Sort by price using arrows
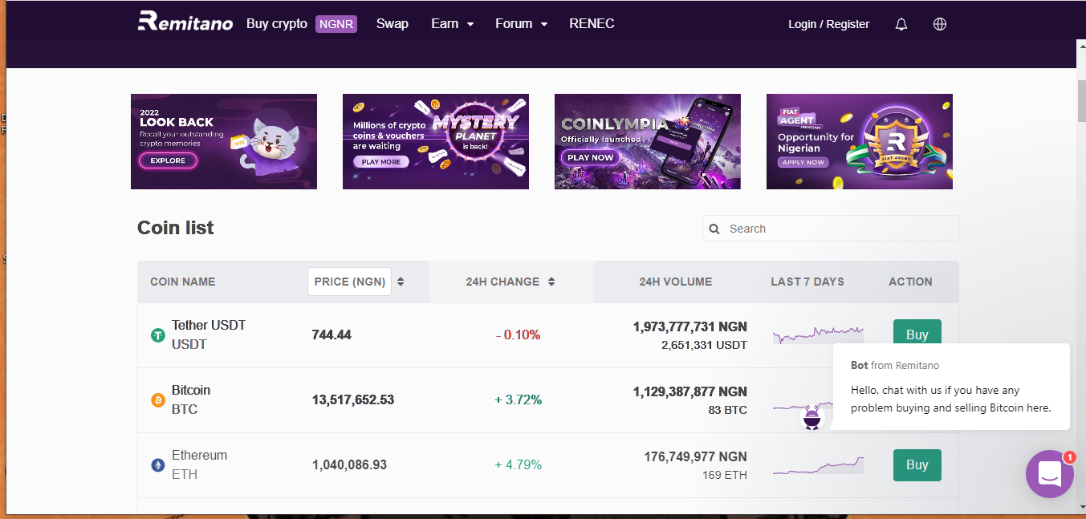This screenshot has width=1086, height=519. [401, 282]
